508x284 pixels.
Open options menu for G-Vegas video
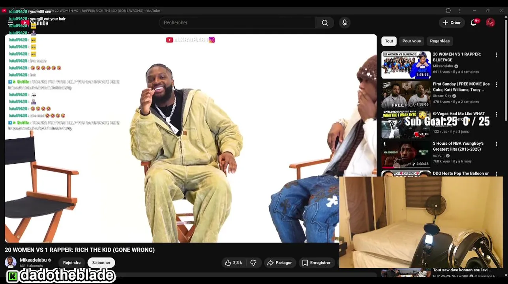click(497, 114)
